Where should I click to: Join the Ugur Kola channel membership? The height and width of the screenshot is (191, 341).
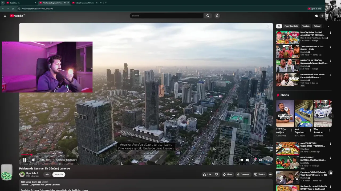tap(47, 174)
